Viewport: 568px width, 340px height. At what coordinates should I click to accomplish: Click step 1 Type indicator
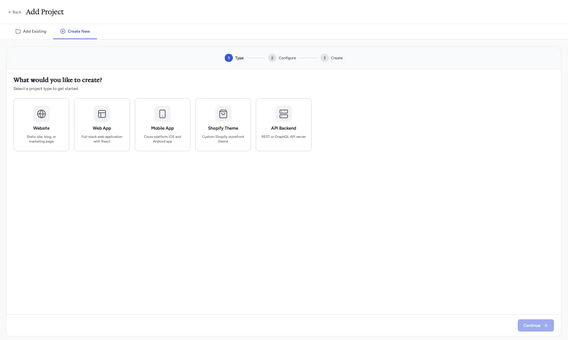229,58
